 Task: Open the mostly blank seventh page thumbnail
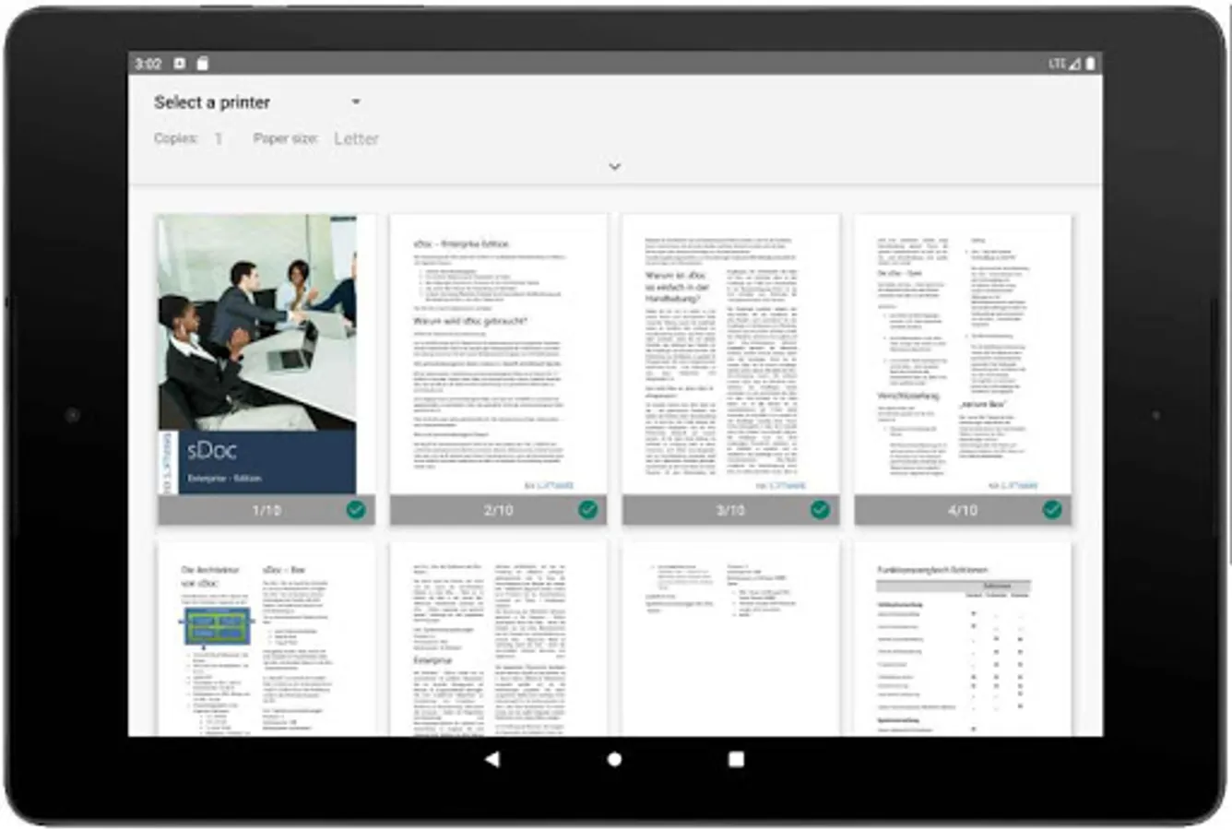click(731, 639)
